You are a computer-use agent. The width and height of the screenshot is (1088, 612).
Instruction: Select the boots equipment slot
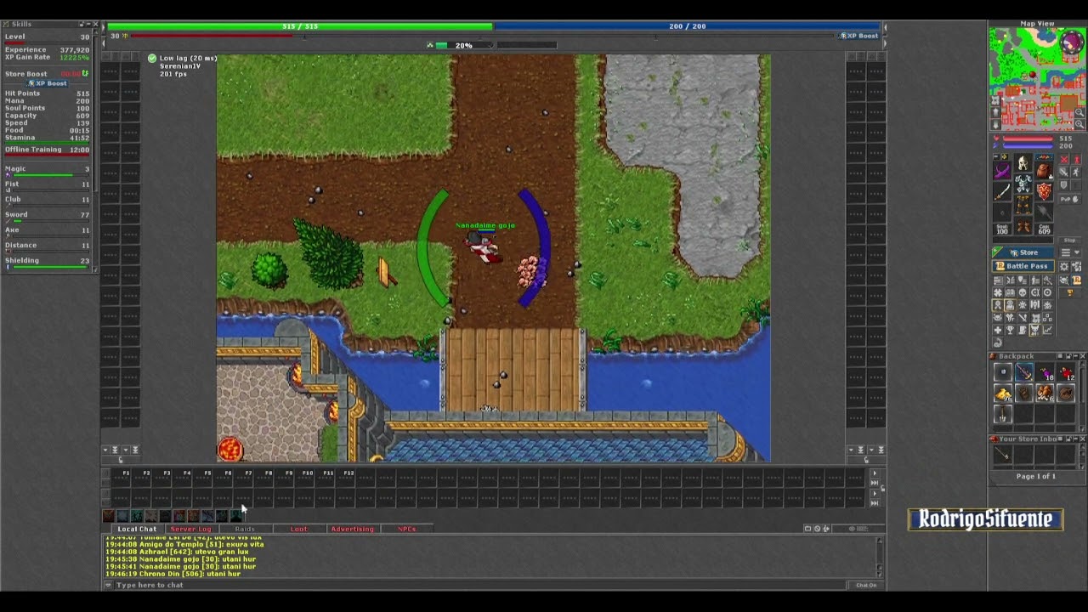1023,225
